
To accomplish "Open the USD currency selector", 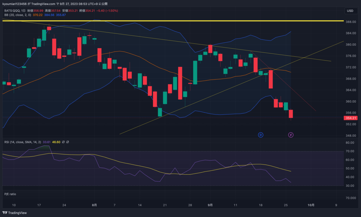I will tap(350, 11).
